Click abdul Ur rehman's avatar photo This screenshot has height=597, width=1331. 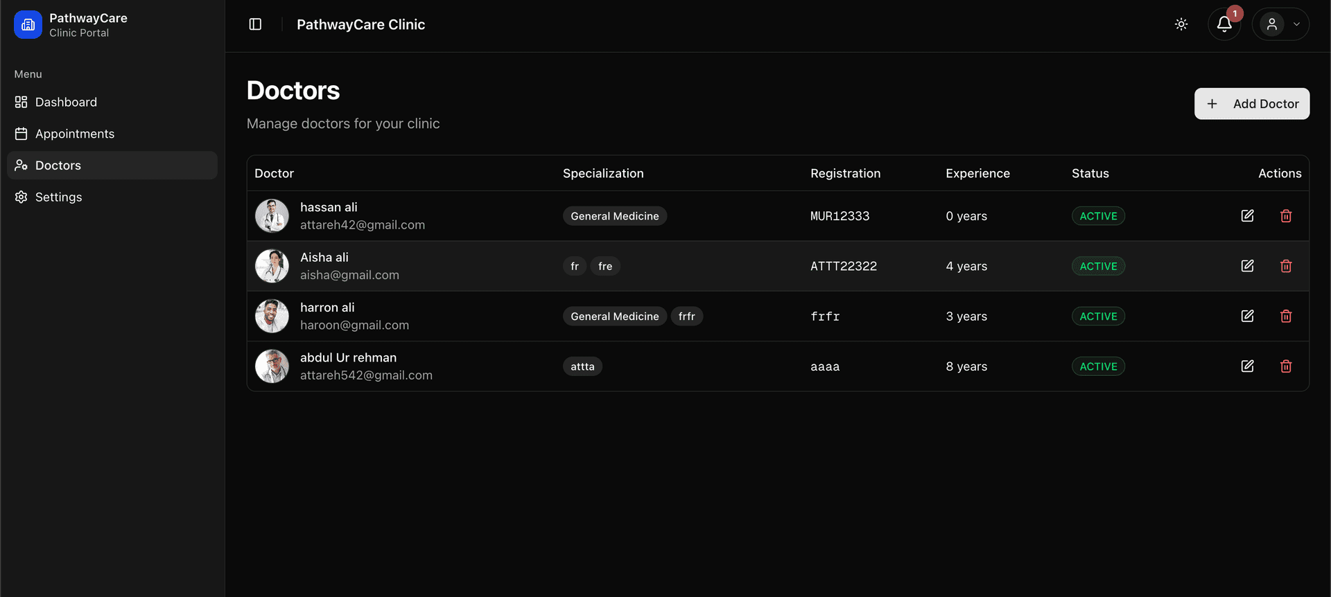coord(272,366)
